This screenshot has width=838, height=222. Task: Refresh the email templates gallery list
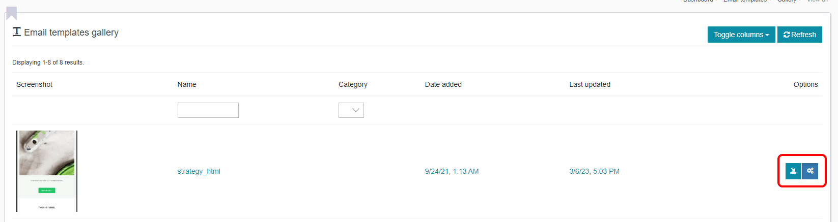pos(800,35)
